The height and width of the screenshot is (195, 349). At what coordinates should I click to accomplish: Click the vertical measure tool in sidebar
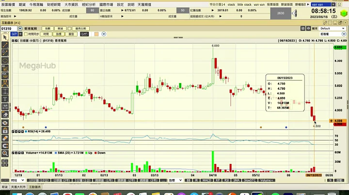click(x=5, y=91)
